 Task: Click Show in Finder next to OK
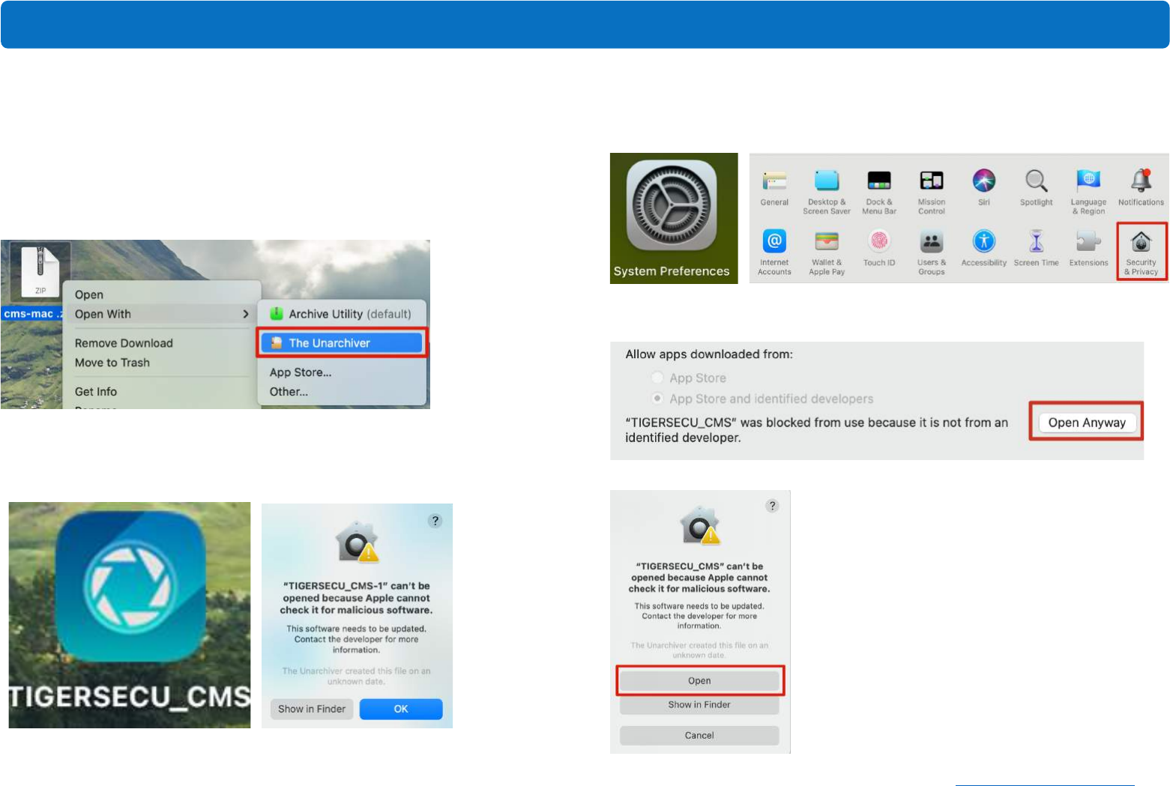[x=312, y=709]
